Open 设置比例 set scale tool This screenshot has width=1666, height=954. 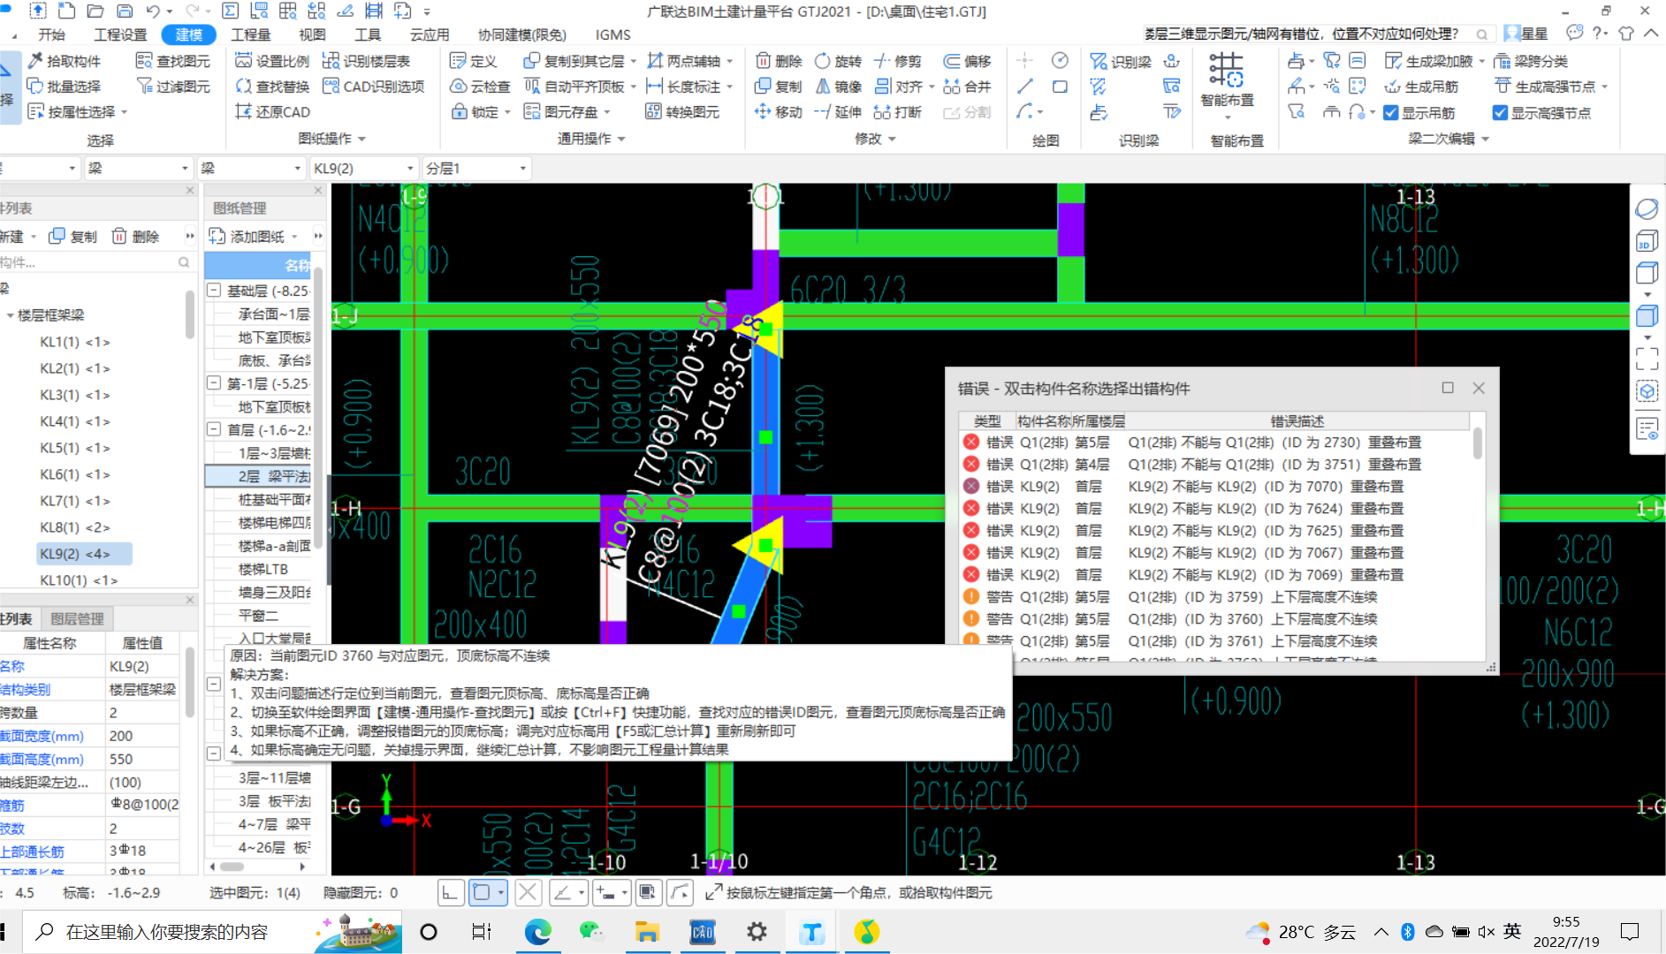coord(272,61)
